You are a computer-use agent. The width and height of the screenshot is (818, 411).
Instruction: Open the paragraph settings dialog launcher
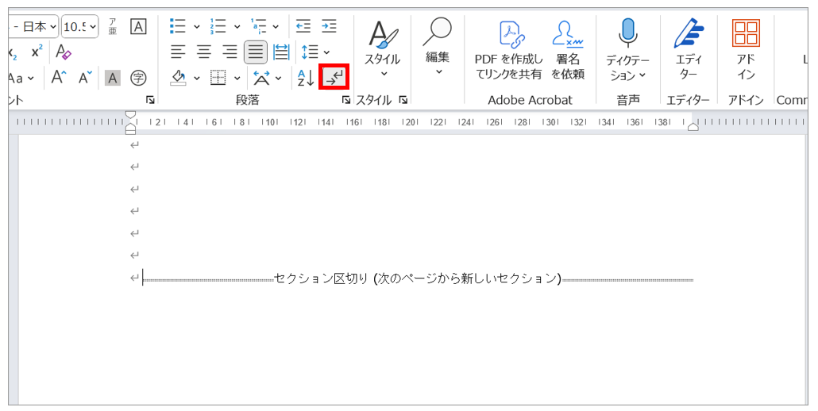pos(345,100)
